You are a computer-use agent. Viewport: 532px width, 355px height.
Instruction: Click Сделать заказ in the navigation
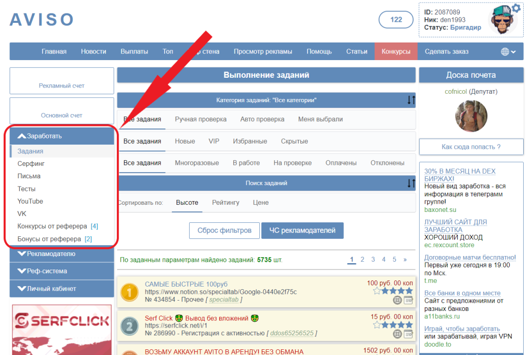(x=446, y=51)
